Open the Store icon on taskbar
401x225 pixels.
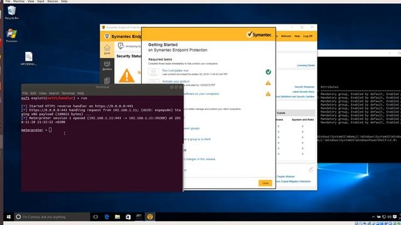(x=128, y=217)
